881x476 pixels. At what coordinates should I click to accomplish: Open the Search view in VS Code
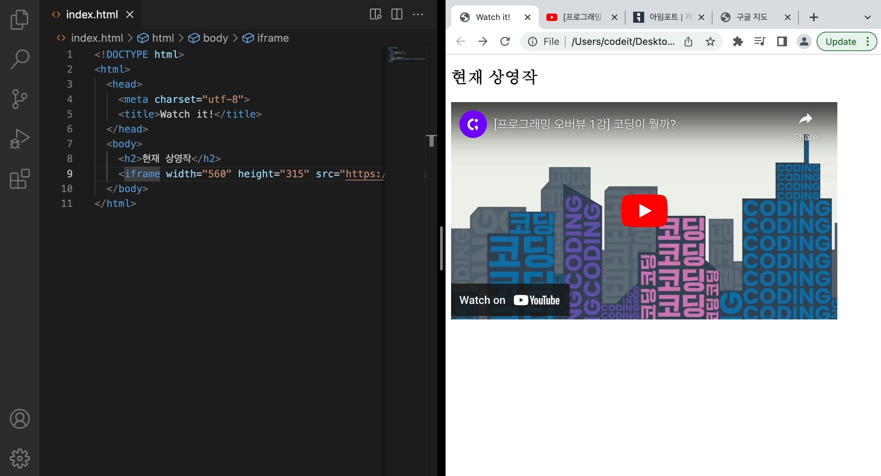tap(20, 59)
